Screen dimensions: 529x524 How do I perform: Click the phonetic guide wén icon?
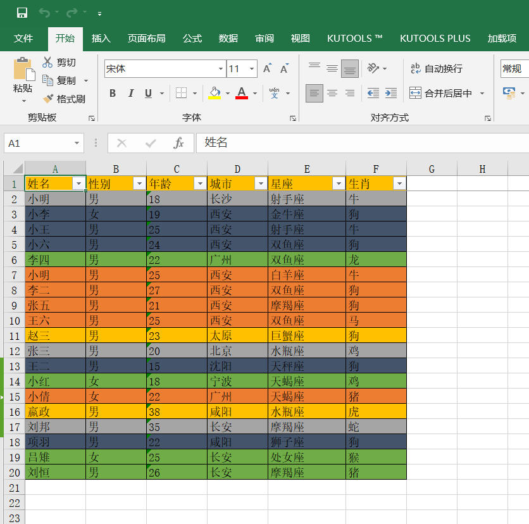pyautogui.click(x=274, y=93)
